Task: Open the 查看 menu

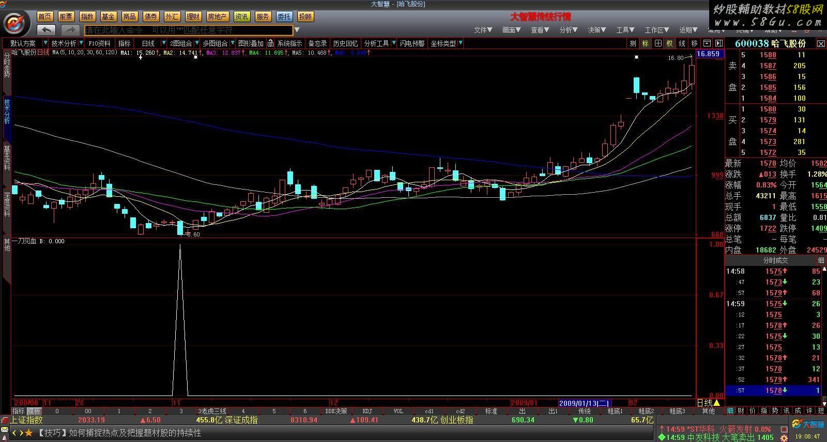Action: point(540,30)
